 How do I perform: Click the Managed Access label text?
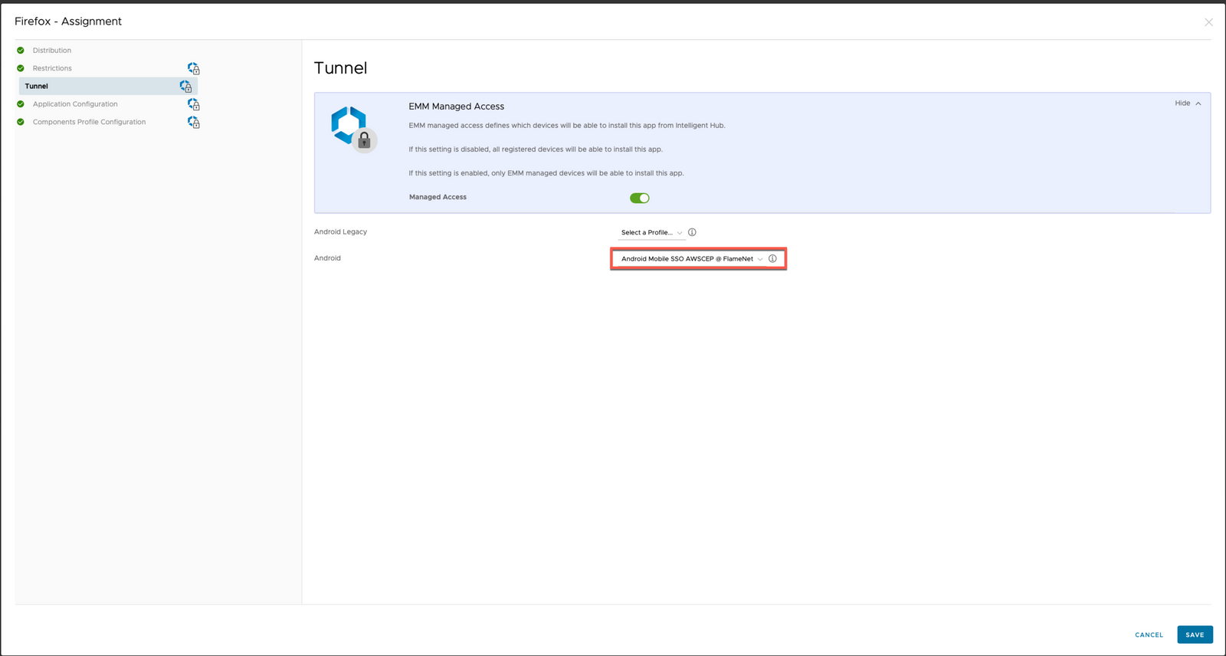tap(438, 197)
